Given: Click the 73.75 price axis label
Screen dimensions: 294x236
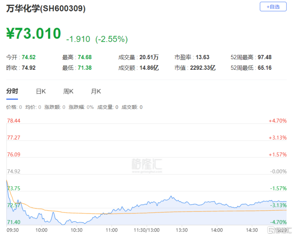Looking at the screenshot, I should click(x=14, y=189).
